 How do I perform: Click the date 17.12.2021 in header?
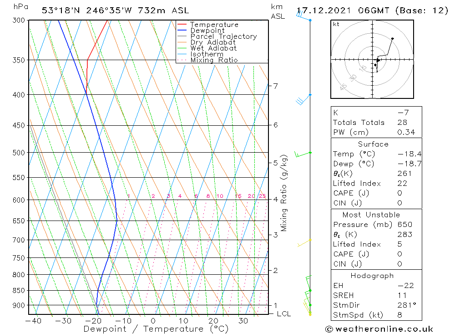point(324,11)
